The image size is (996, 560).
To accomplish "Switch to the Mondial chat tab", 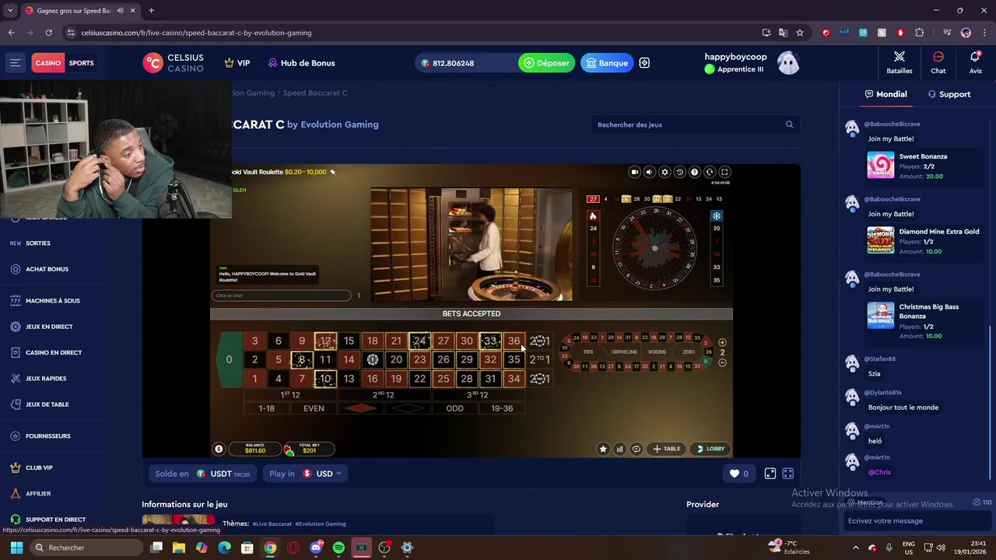I will click(x=886, y=94).
